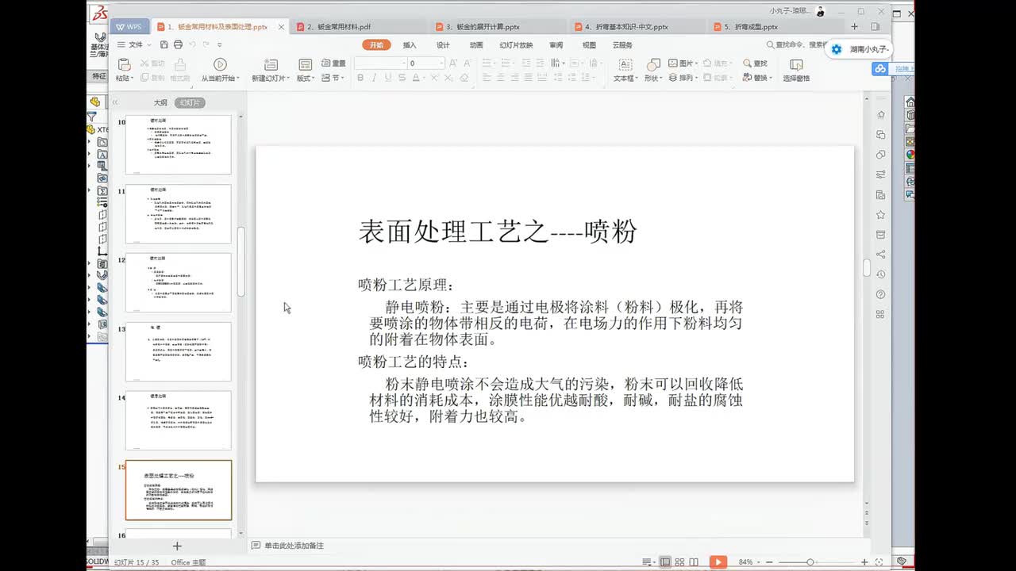The height and width of the screenshot is (571, 1016).
Task: Click the share icon in right sidebar
Action: [880, 255]
